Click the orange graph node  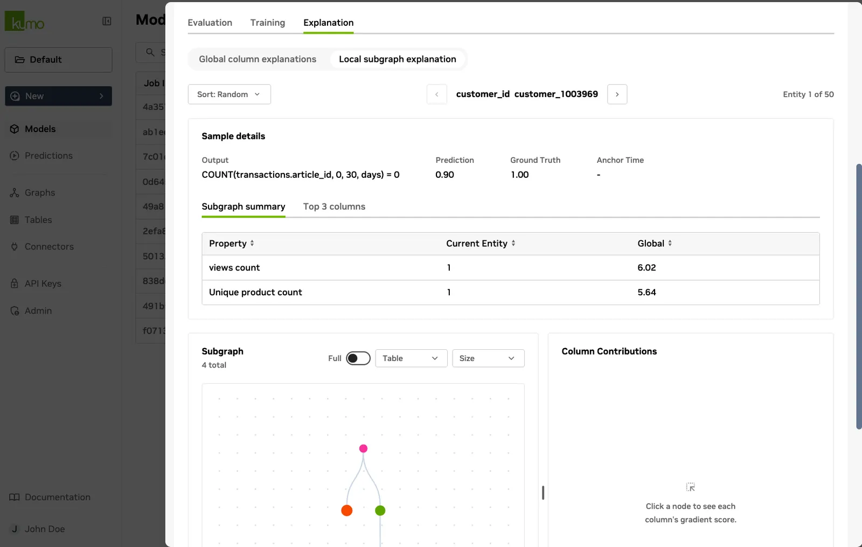(x=347, y=510)
